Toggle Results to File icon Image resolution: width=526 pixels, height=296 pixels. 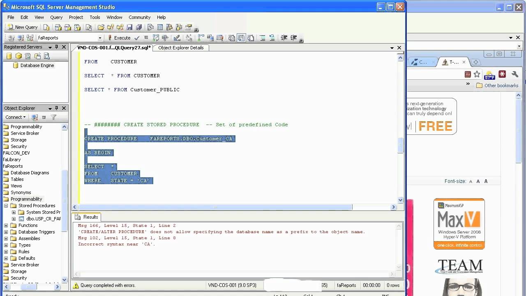tap(251, 38)
